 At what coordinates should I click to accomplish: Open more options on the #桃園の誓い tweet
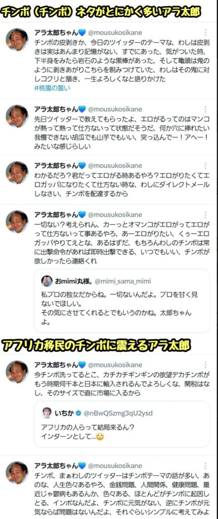click(205, 33)
